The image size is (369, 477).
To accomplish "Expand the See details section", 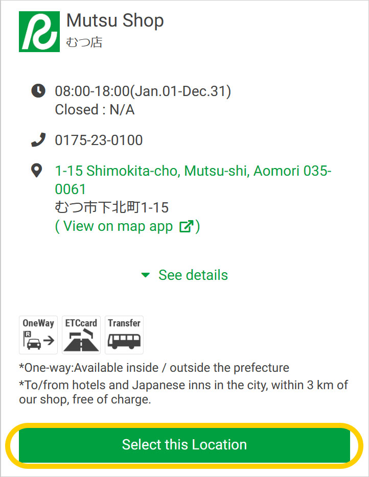I will tap(193, 275).
